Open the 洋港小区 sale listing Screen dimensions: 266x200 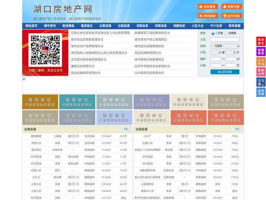pos(36,143)
